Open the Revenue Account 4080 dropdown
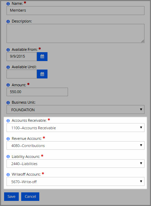Screen dimensions: 151x206 tap(75, 145)
